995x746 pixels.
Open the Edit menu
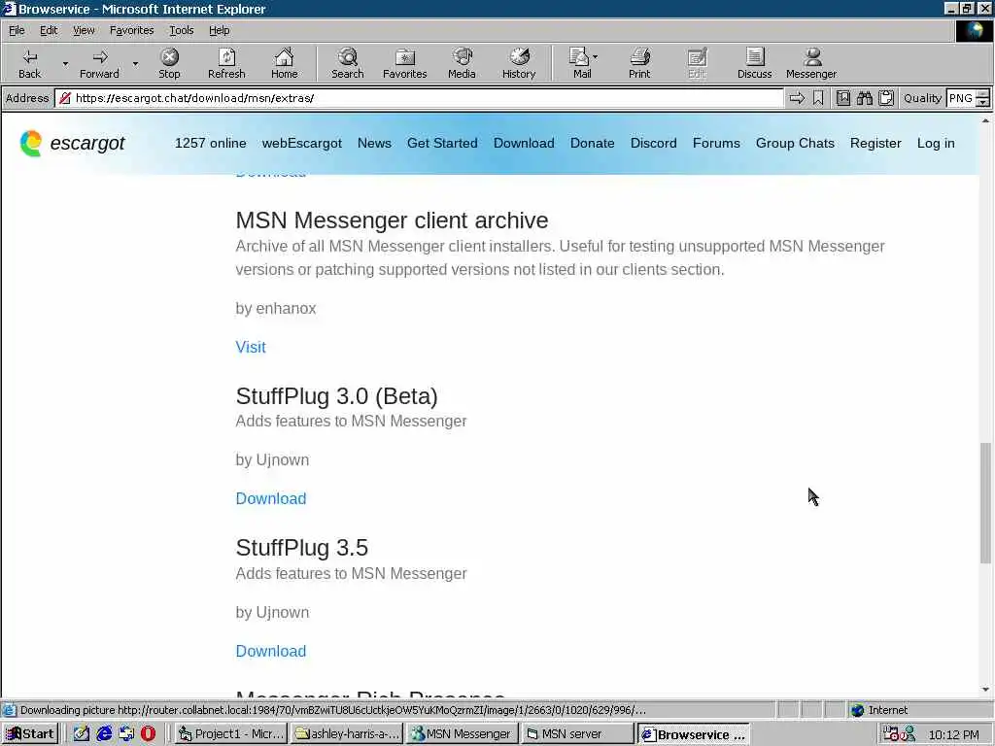49,30
